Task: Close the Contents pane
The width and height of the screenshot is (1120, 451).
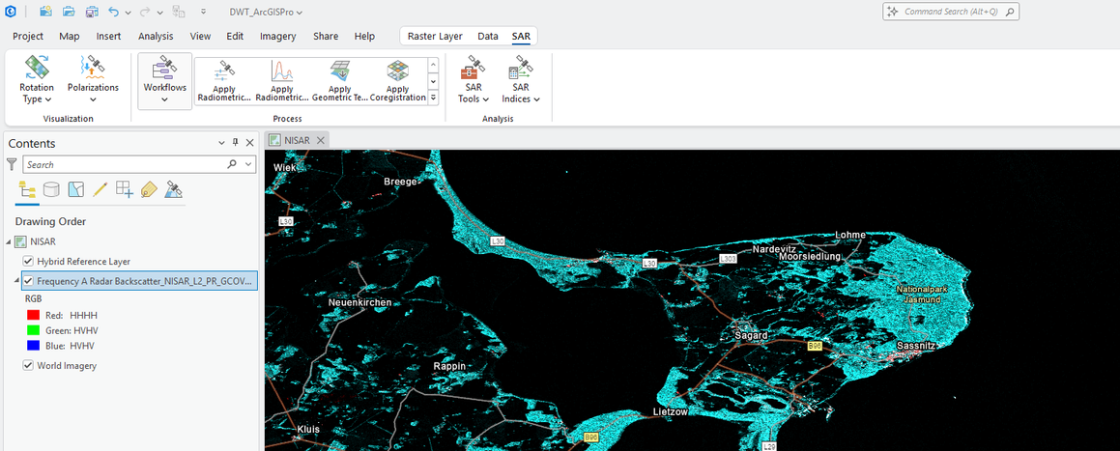Action: click(250, 144)
